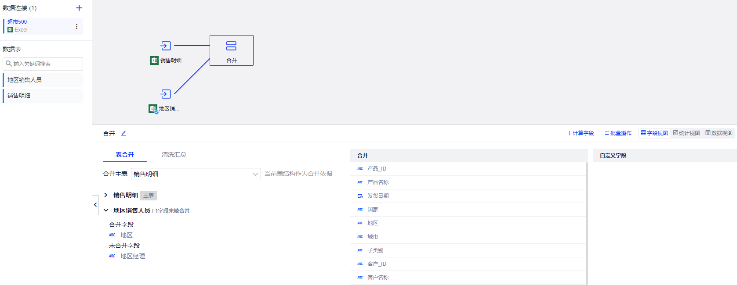Collapse the left panel with arrow handle
This screenshot has height=285, width=737.
click(95, 205)
